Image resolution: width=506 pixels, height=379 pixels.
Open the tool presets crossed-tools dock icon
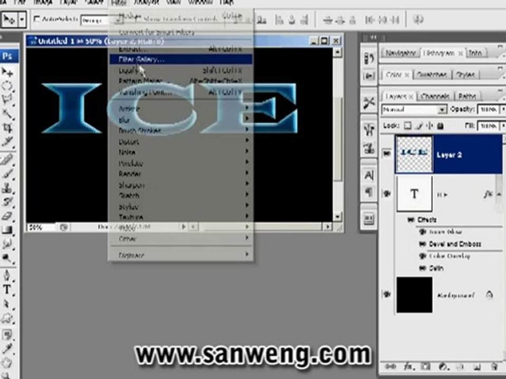369,103
